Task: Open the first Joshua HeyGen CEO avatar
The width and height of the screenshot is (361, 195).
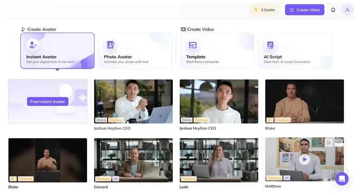Action: point(133,101)
